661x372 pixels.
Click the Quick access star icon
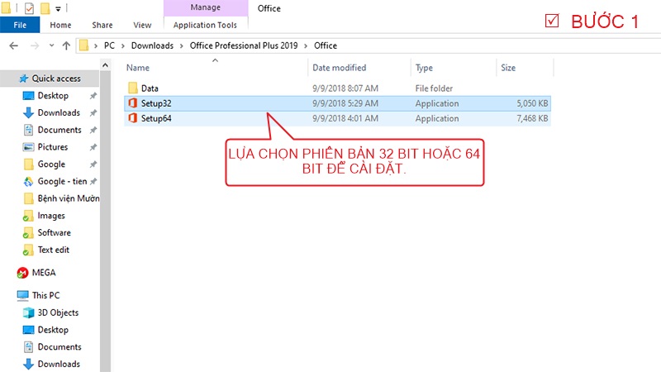click(x=24, y=79)
